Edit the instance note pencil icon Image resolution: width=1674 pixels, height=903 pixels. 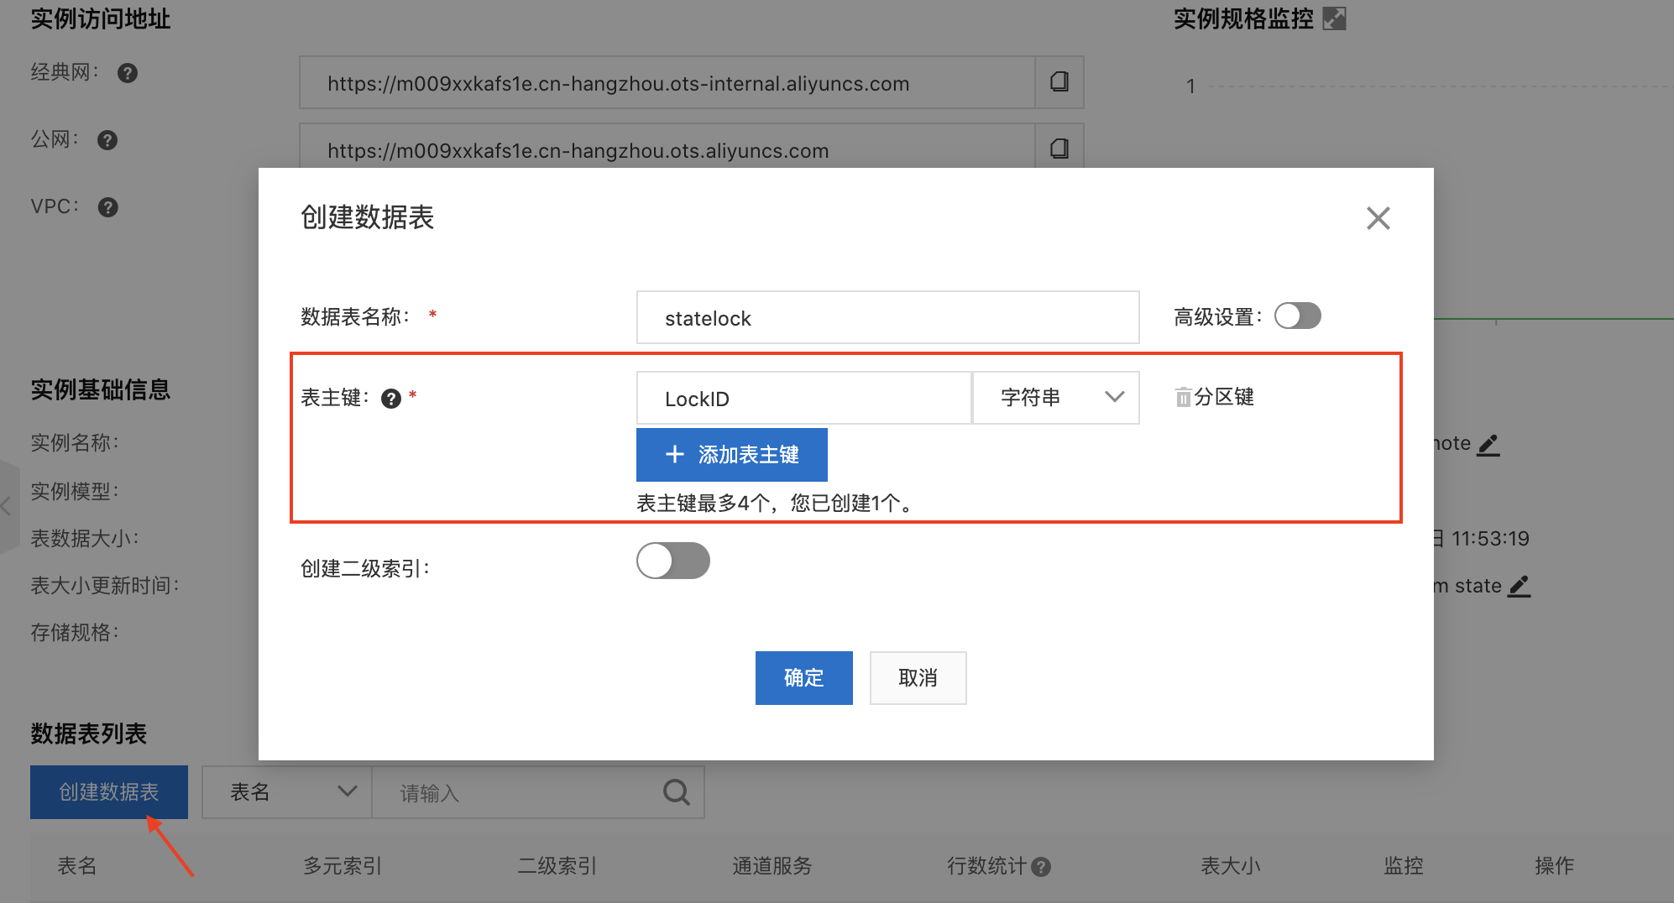[x=1488, y=444]
